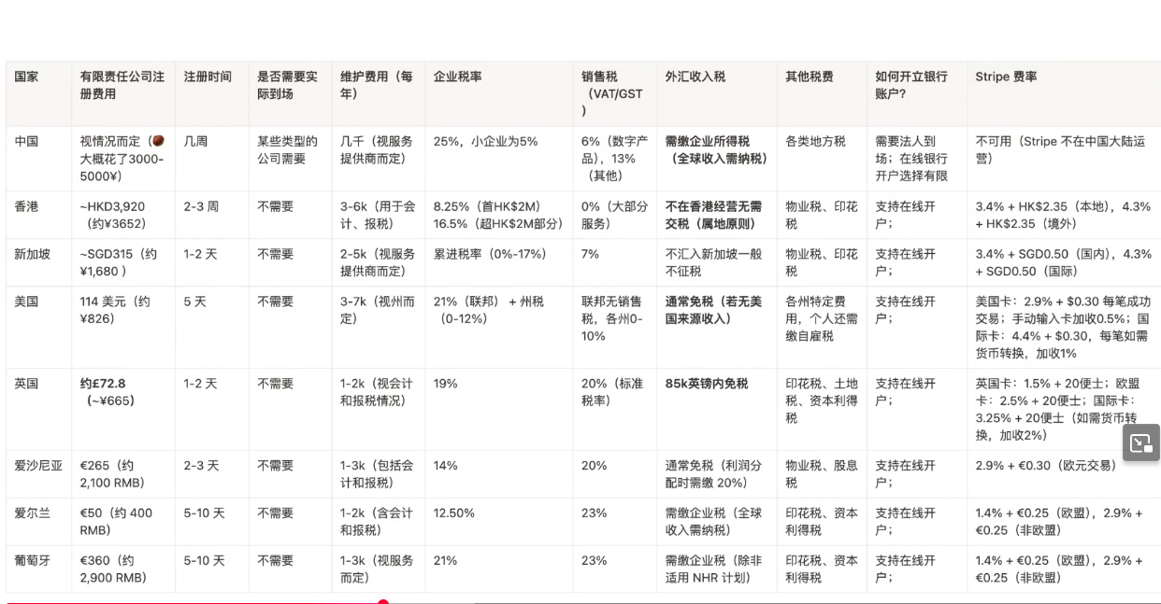Screen dimensions: 1161x604
Task: Click the red progress bar handle
Action: [382, 602]
